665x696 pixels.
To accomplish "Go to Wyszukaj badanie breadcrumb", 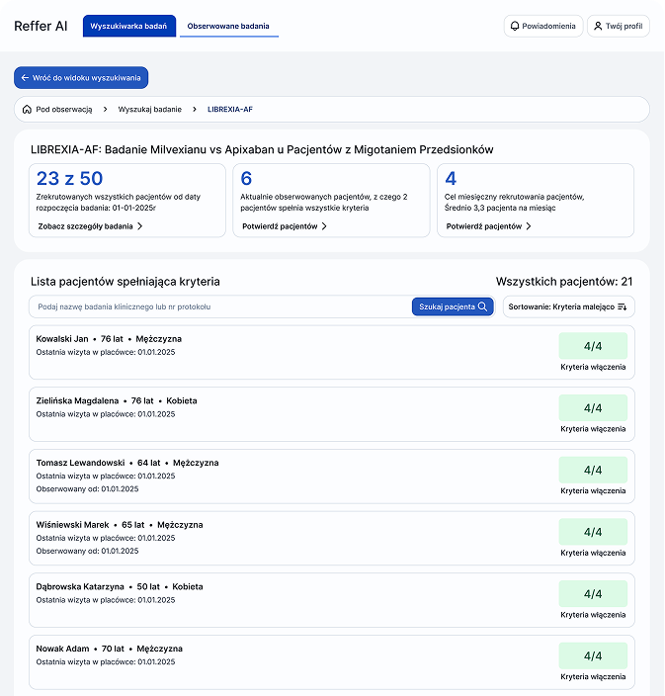I will click(150, 109).
